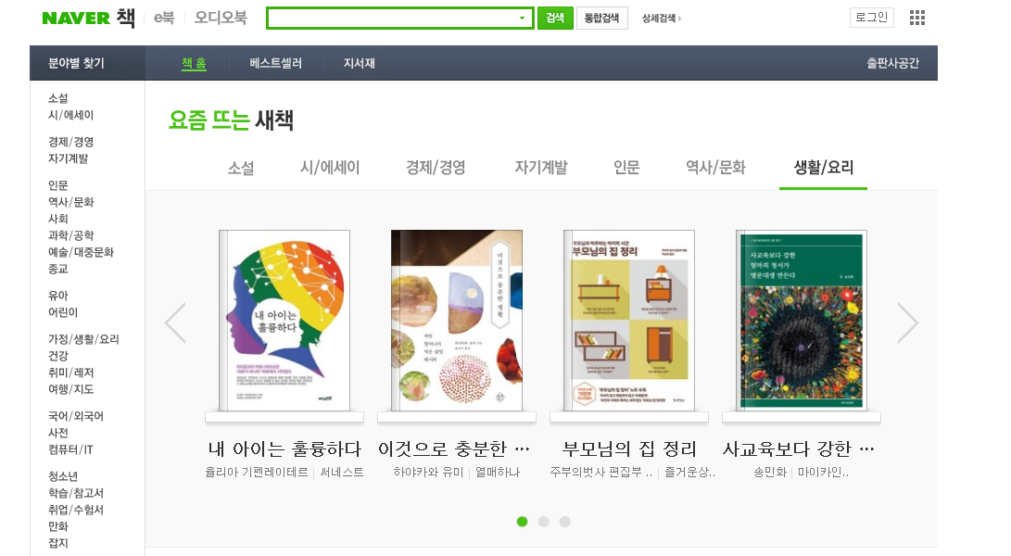Expand the search box dropdown arrow
Viewport: 1011px width, 556px height.
tap(523, 18)
